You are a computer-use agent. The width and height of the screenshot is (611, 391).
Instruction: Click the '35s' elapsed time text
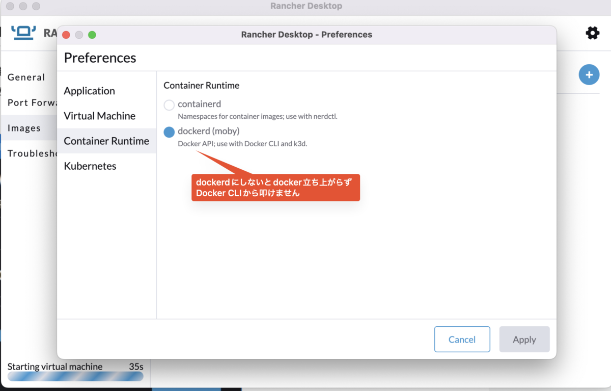pyautogui.click(x=136, y=367)
